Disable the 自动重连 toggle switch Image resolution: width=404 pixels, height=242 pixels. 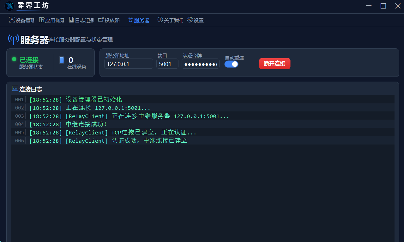point(231,64)
